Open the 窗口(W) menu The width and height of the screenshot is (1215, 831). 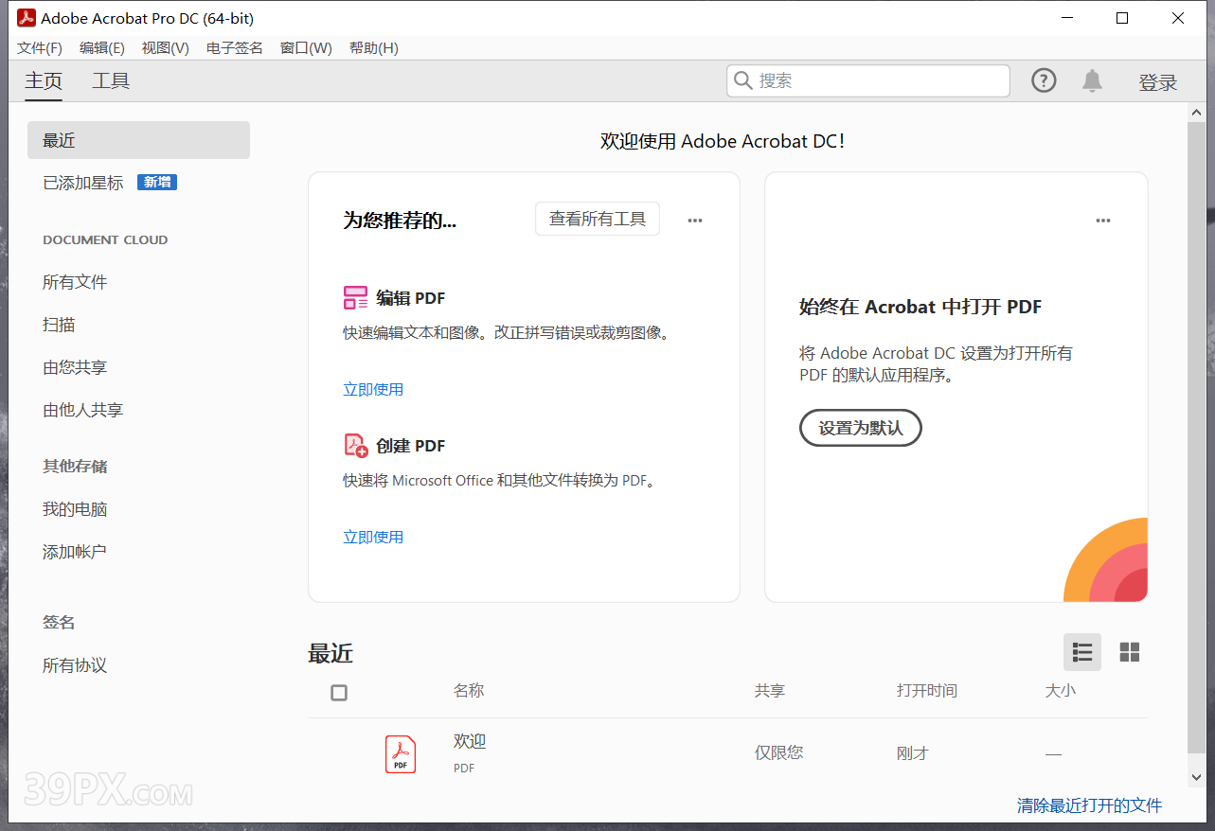pyautogui.click(x=306, y=48)
